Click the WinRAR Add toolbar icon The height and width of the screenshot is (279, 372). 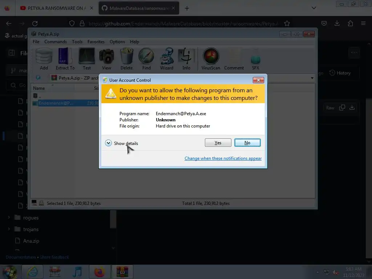tap(44, 59)
